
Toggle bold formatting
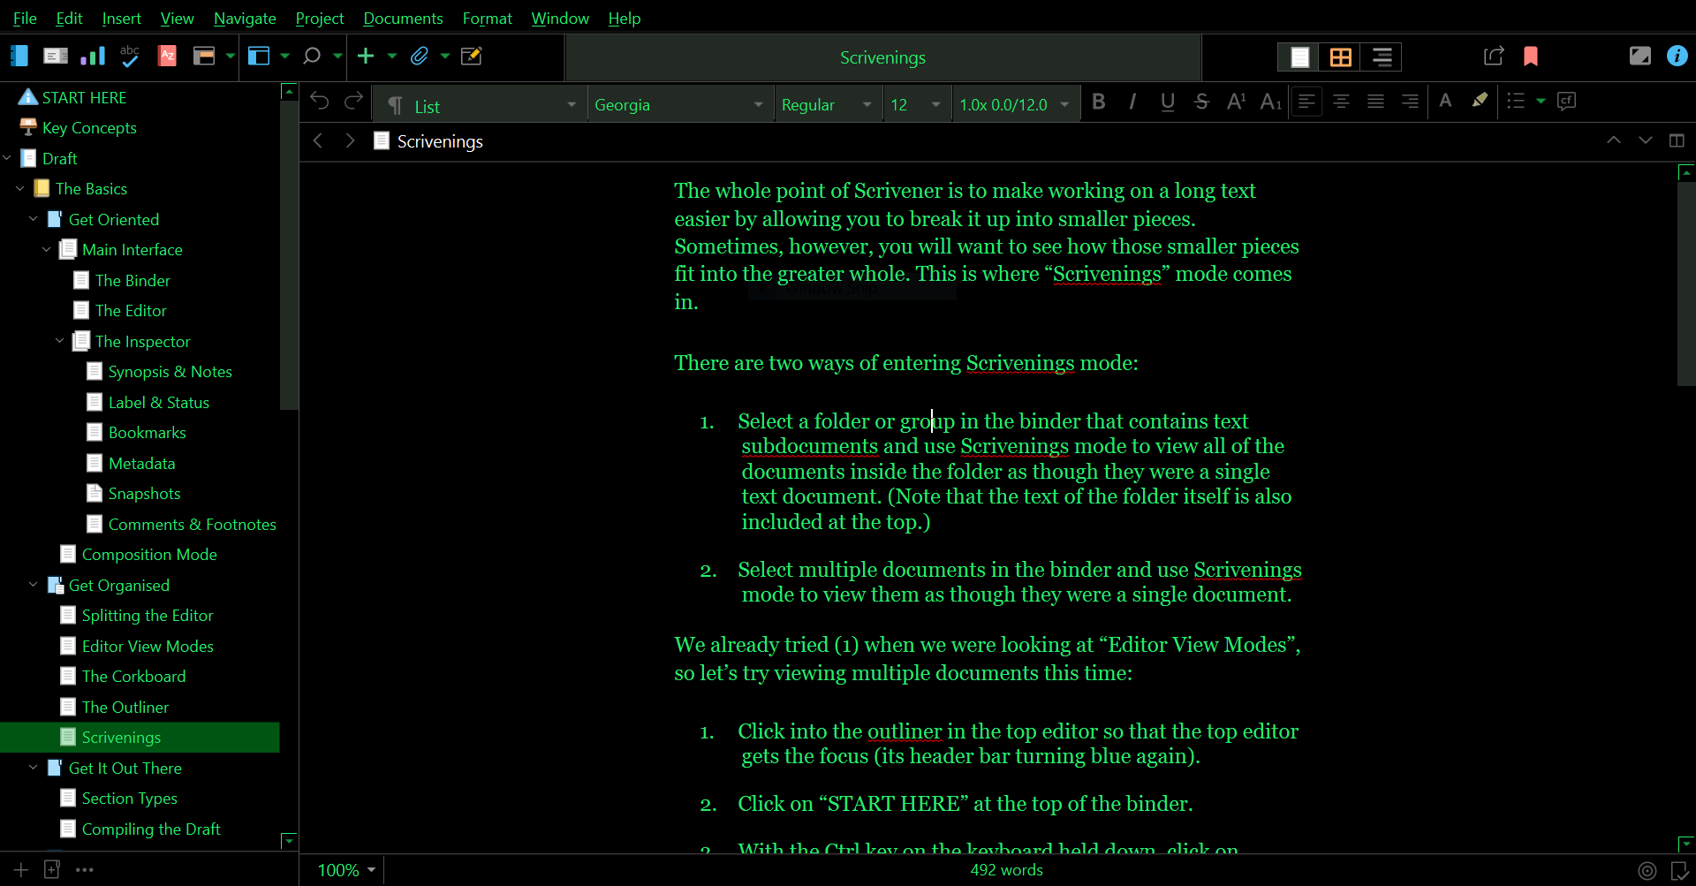click(x=1099, y=102)
